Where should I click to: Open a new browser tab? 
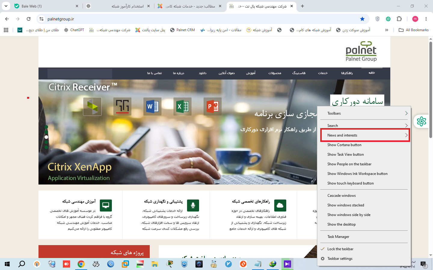[x=302, y=6]
